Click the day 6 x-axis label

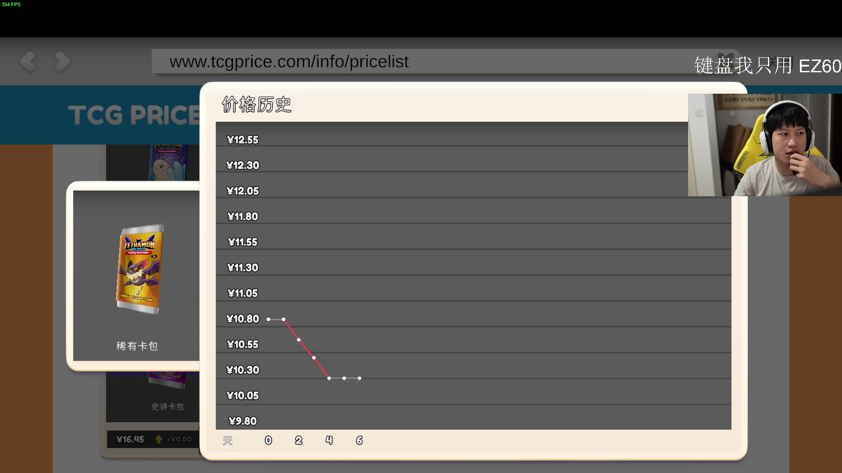pyautogui.click(x=359, y=440)
